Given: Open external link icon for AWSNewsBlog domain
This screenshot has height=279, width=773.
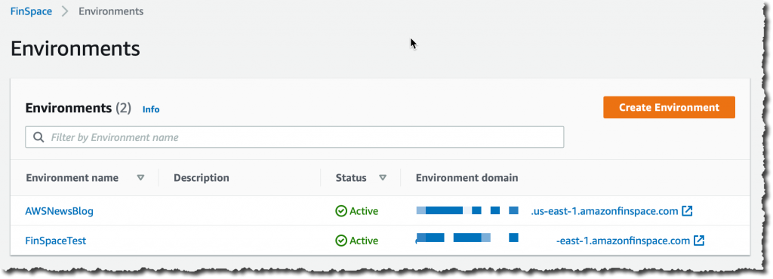Looking at the screenshot, I should 687,211.
